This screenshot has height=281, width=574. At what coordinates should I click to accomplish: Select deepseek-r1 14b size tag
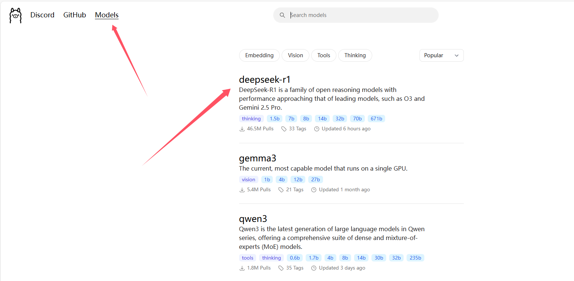pos(323,119)
